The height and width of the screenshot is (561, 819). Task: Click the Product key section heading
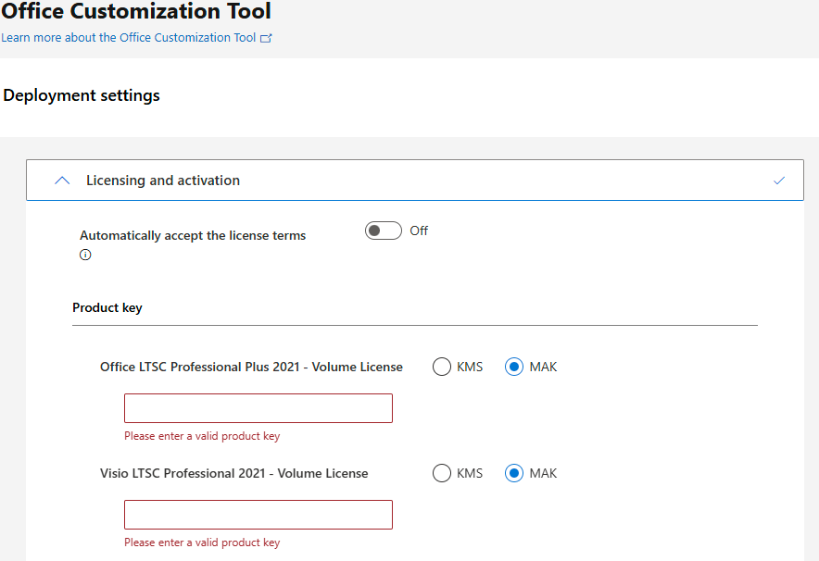click(107, 308)
